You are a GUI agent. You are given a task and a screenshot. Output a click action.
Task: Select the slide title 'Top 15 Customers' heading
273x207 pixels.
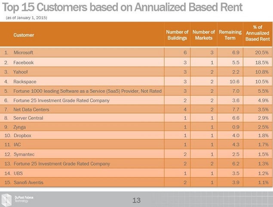[x=122, y=7]
